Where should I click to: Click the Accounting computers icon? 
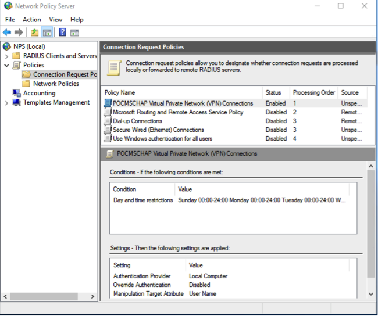[x=17, y=93]
